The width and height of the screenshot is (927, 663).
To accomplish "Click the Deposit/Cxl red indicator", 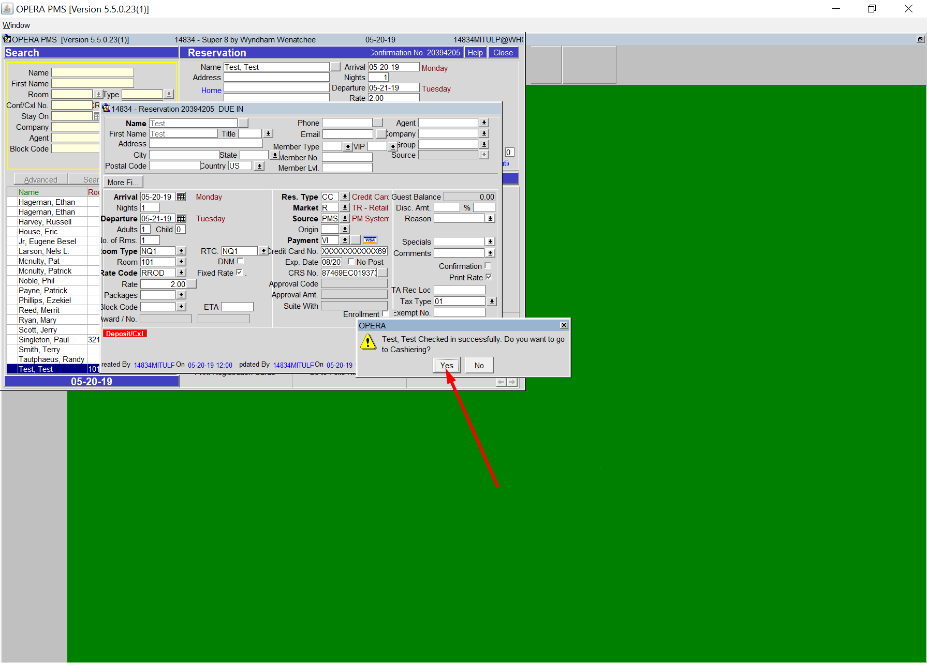I will click(x=125, y=334).
